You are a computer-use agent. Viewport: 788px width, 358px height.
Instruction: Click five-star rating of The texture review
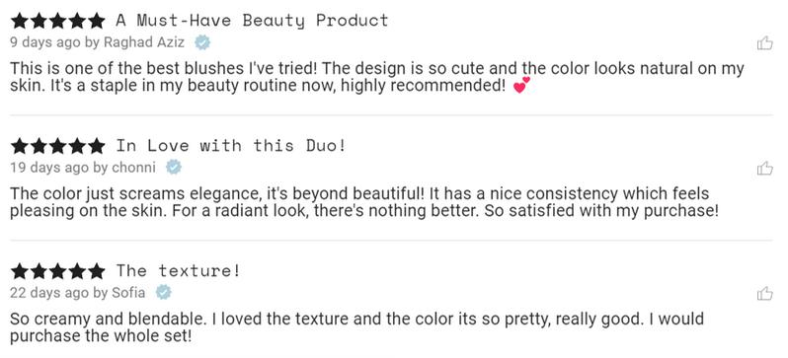(58, 271)
